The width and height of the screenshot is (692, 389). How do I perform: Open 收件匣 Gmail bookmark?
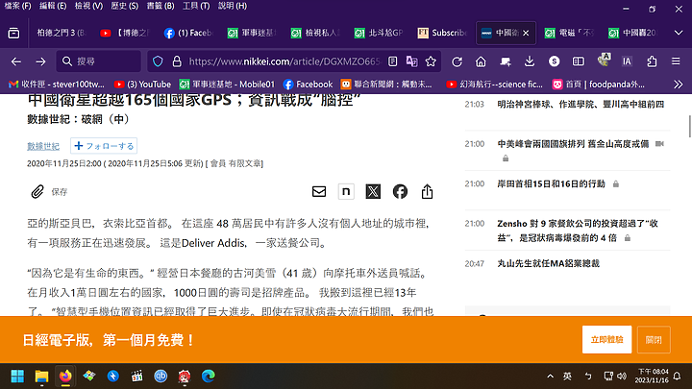pyautogui.click(x=57, y=85)
